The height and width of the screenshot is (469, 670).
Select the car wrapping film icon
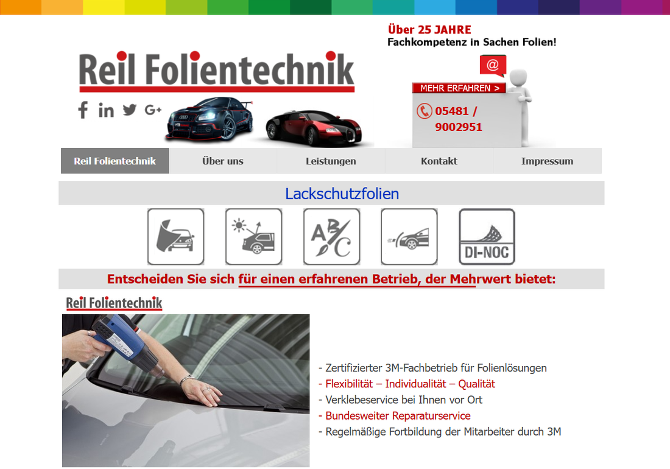[x=175, y=237]
